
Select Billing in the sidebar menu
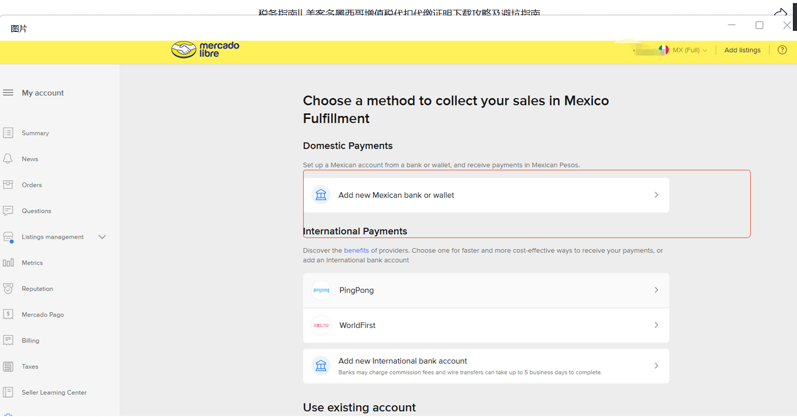point(30,340)
